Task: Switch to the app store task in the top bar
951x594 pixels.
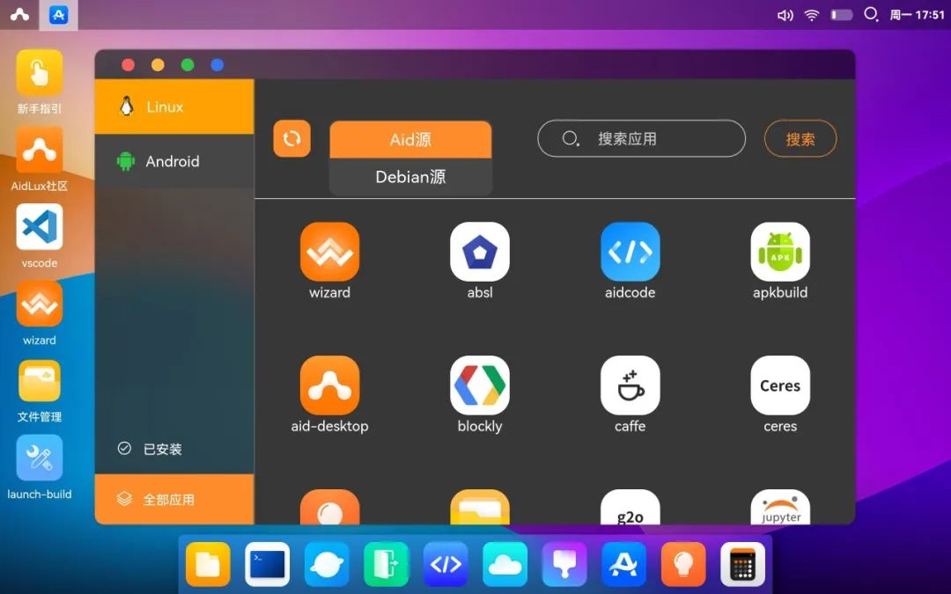Action: pyautogui.click(x=59, y=15)
